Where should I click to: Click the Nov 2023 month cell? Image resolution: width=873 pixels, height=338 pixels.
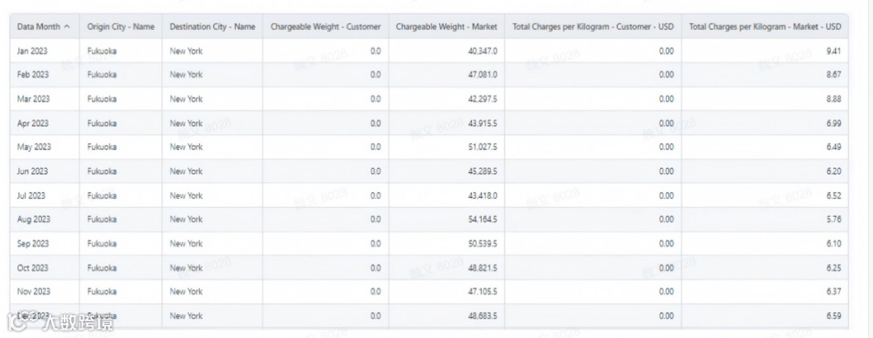pos(32,291)
